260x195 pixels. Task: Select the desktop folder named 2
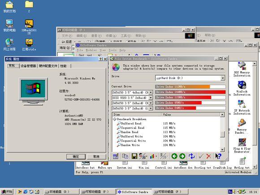pos(29,7)
